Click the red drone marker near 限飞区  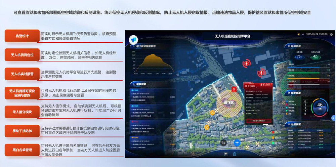point(234,89)
